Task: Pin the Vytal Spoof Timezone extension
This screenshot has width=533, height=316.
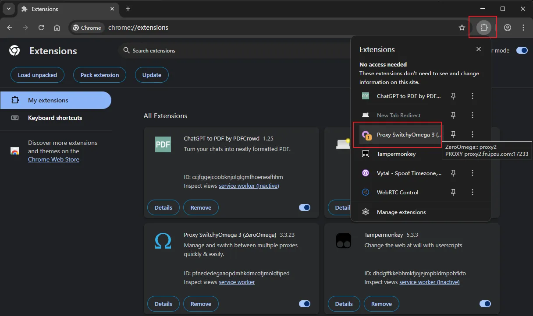Action: click(x=453, y=173)
